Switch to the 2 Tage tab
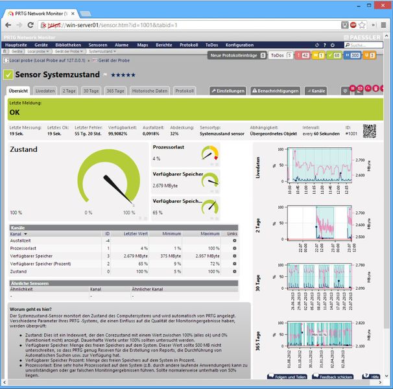This screenshot has width=393, height=389. [x=69, y=91]
